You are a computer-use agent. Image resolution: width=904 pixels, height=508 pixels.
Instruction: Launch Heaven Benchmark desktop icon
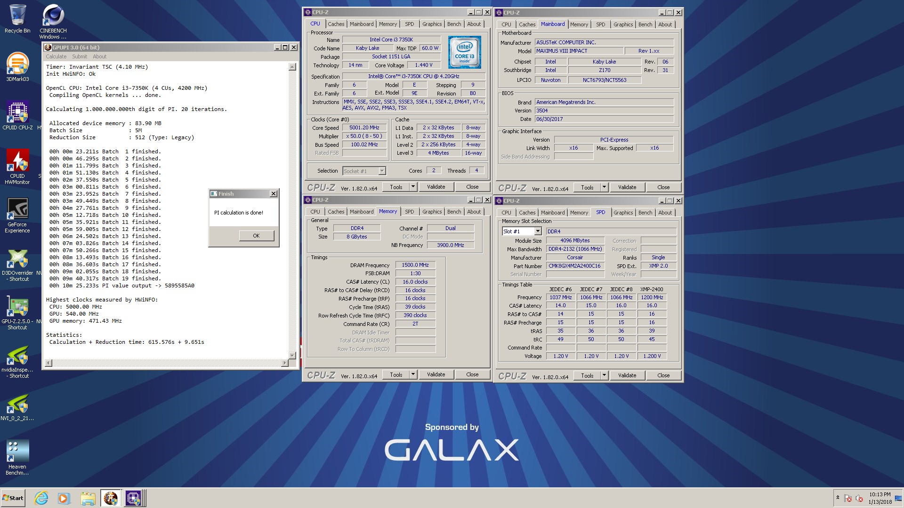click(17, 457)
